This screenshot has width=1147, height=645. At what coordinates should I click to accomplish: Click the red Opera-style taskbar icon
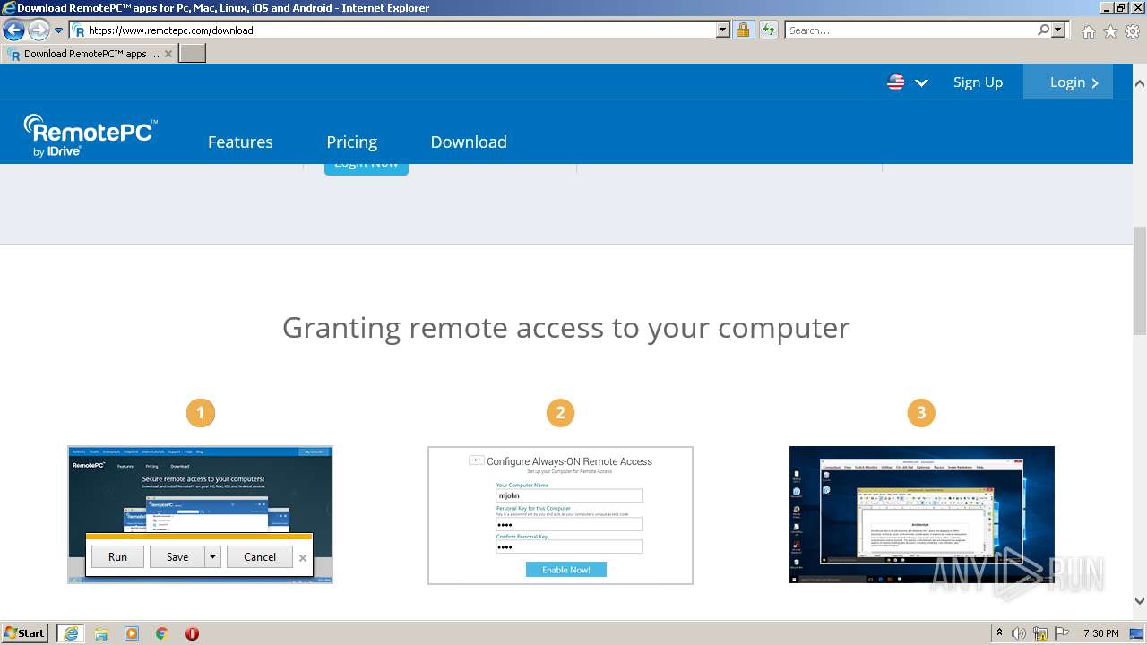click(192, 633)
